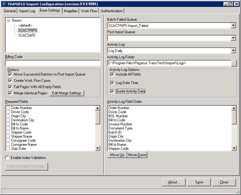Select the Base Settings tab

tap(50, 10)
